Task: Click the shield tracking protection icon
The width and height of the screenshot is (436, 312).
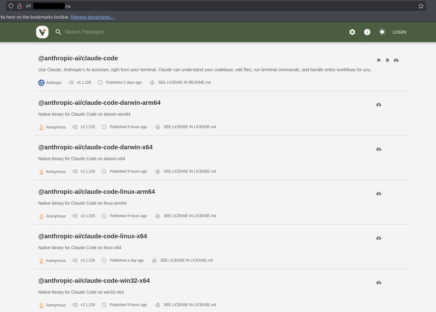Action: pyautogui.click(x=11, y=6)
